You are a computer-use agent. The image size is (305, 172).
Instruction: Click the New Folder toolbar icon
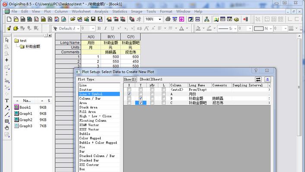(16, 19)
